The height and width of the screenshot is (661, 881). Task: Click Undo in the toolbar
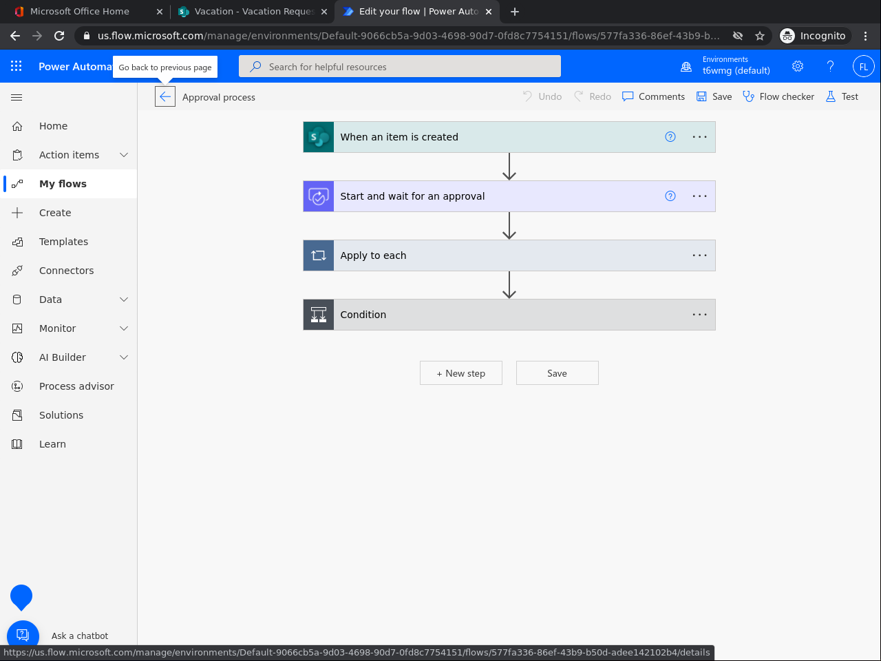[542, 97]
